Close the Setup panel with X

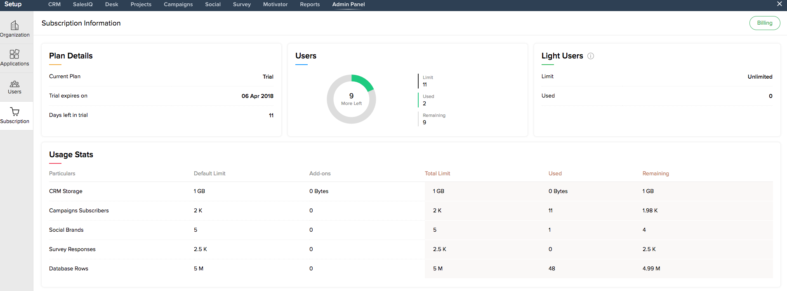(x=779, y=4)
